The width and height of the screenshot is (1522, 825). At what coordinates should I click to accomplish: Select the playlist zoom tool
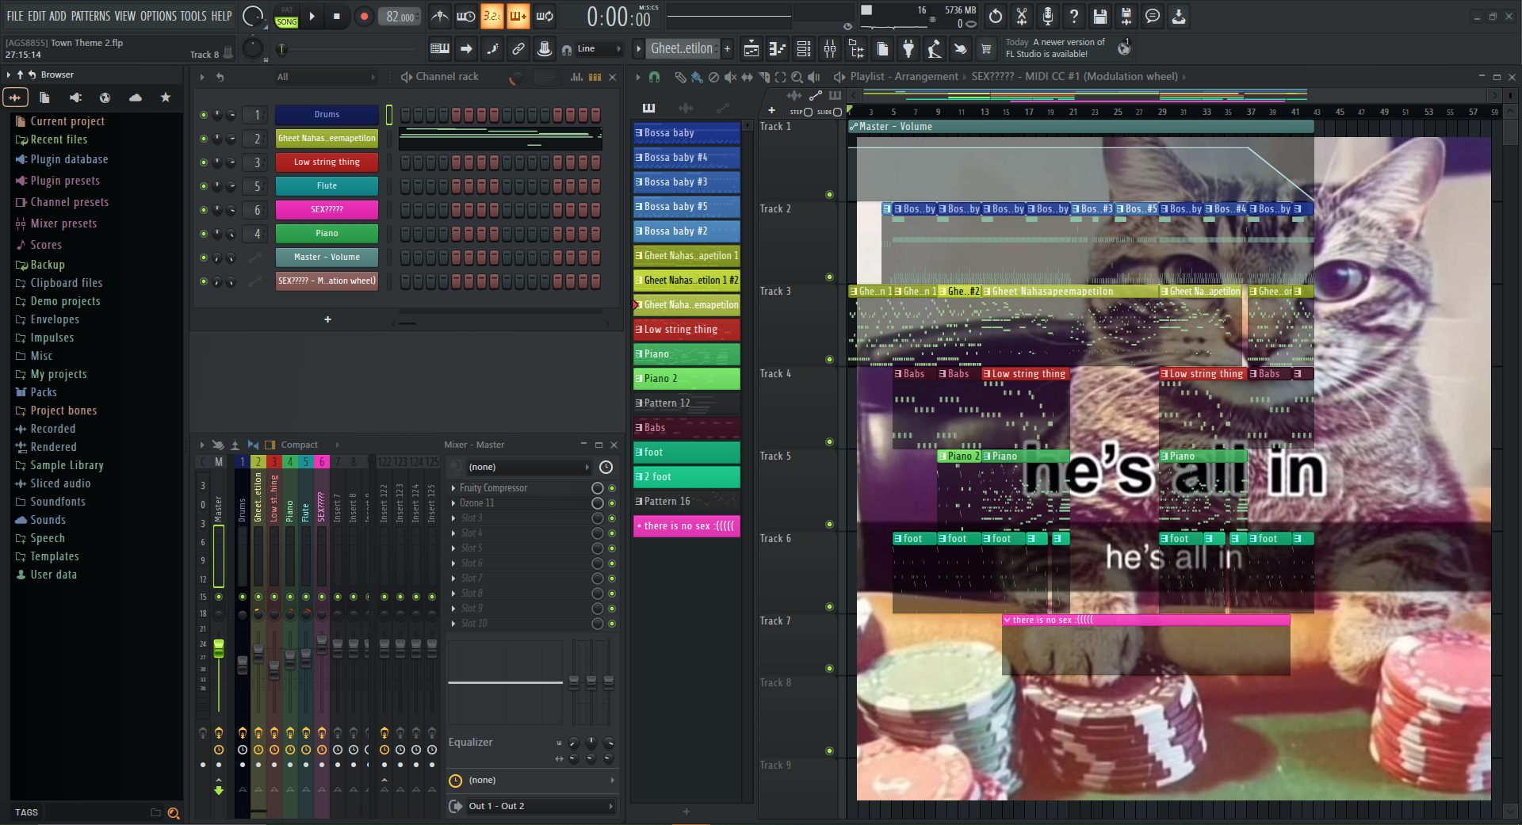click(x=797, y=77)
